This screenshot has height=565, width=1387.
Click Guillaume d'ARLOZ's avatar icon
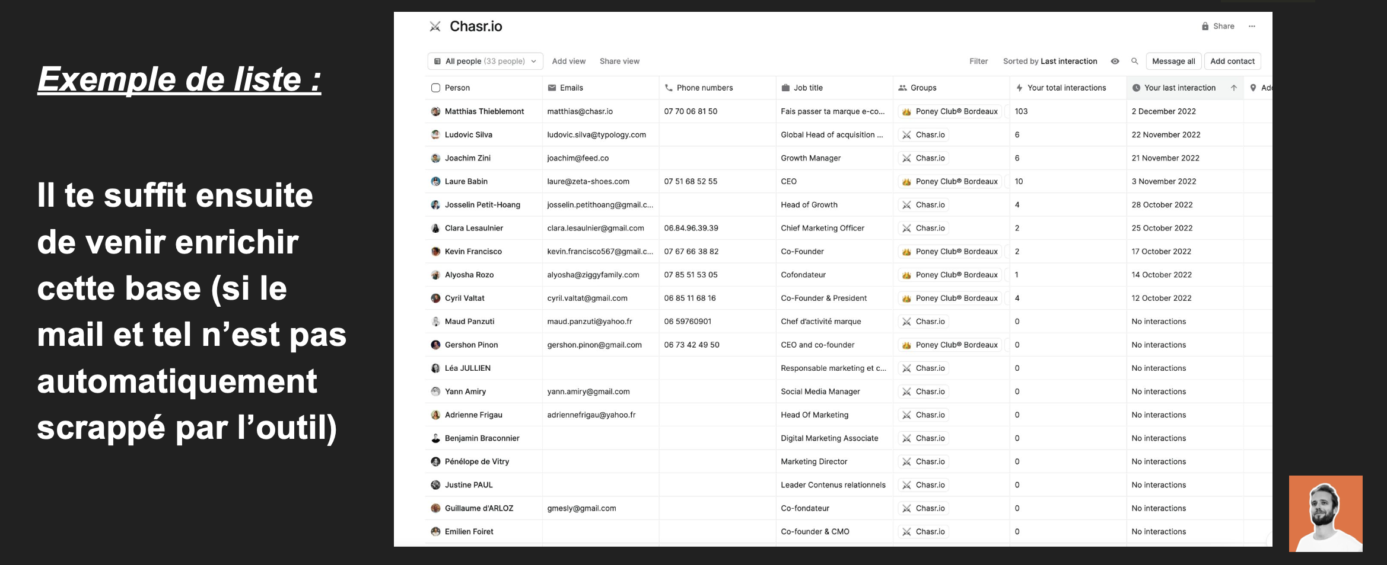[435, 508]
